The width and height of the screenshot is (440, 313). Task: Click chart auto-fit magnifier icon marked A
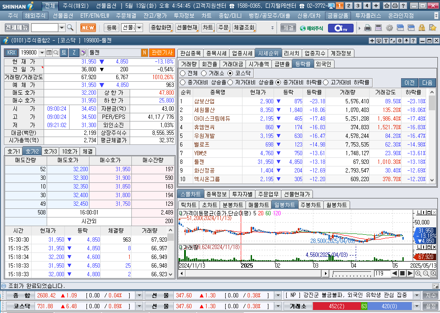tap(433, 273)
